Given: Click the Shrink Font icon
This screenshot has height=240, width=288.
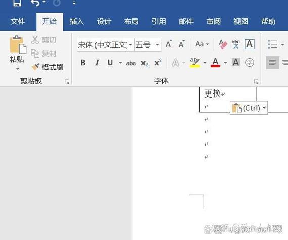Looking at the screenshot, I should tap(182, 44).
